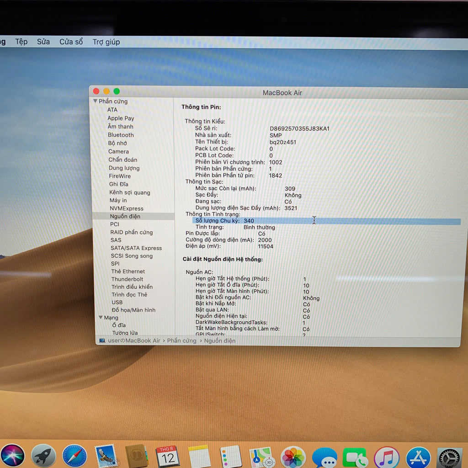Open Calendar icon showing 12
468x468 pixels.
167,457
